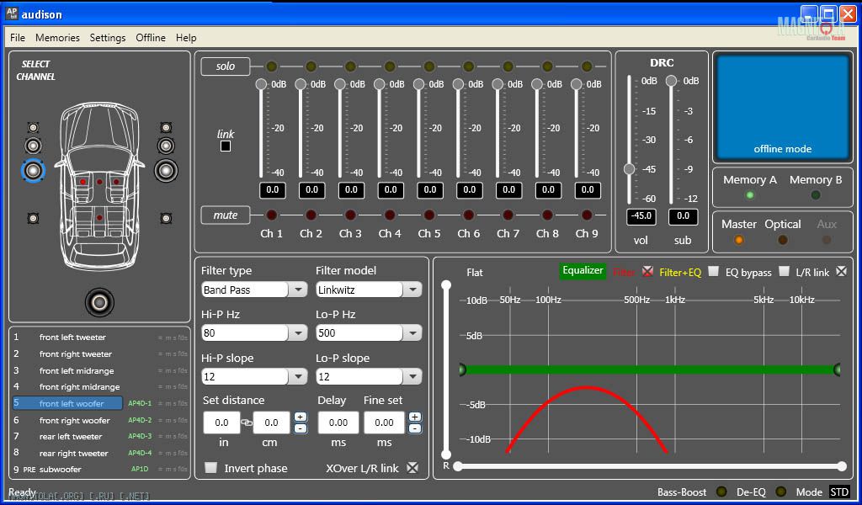Click the Ch 5 level value box
Viewport: 862px width, 505px height.
point(430,189)
